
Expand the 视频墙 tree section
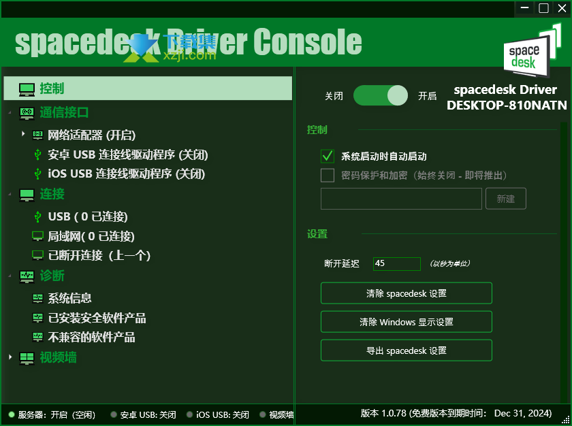(10, 357)
